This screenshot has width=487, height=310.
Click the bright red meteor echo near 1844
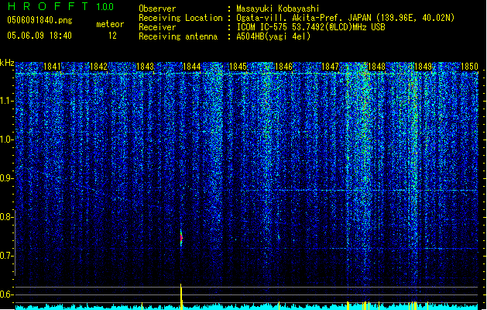[x=181, y=238]
